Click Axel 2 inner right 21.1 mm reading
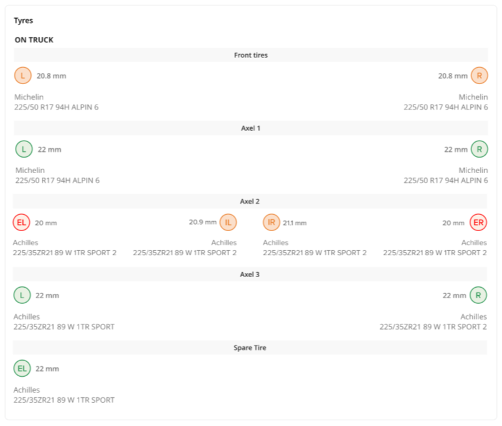This screenshot has height=426, width=502. tap(295, 223)
